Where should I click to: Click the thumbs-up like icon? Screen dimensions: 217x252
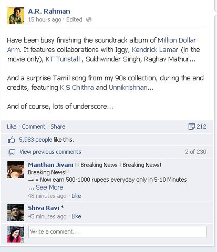(11, 140)
